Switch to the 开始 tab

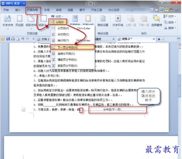(x=6, y=10)
